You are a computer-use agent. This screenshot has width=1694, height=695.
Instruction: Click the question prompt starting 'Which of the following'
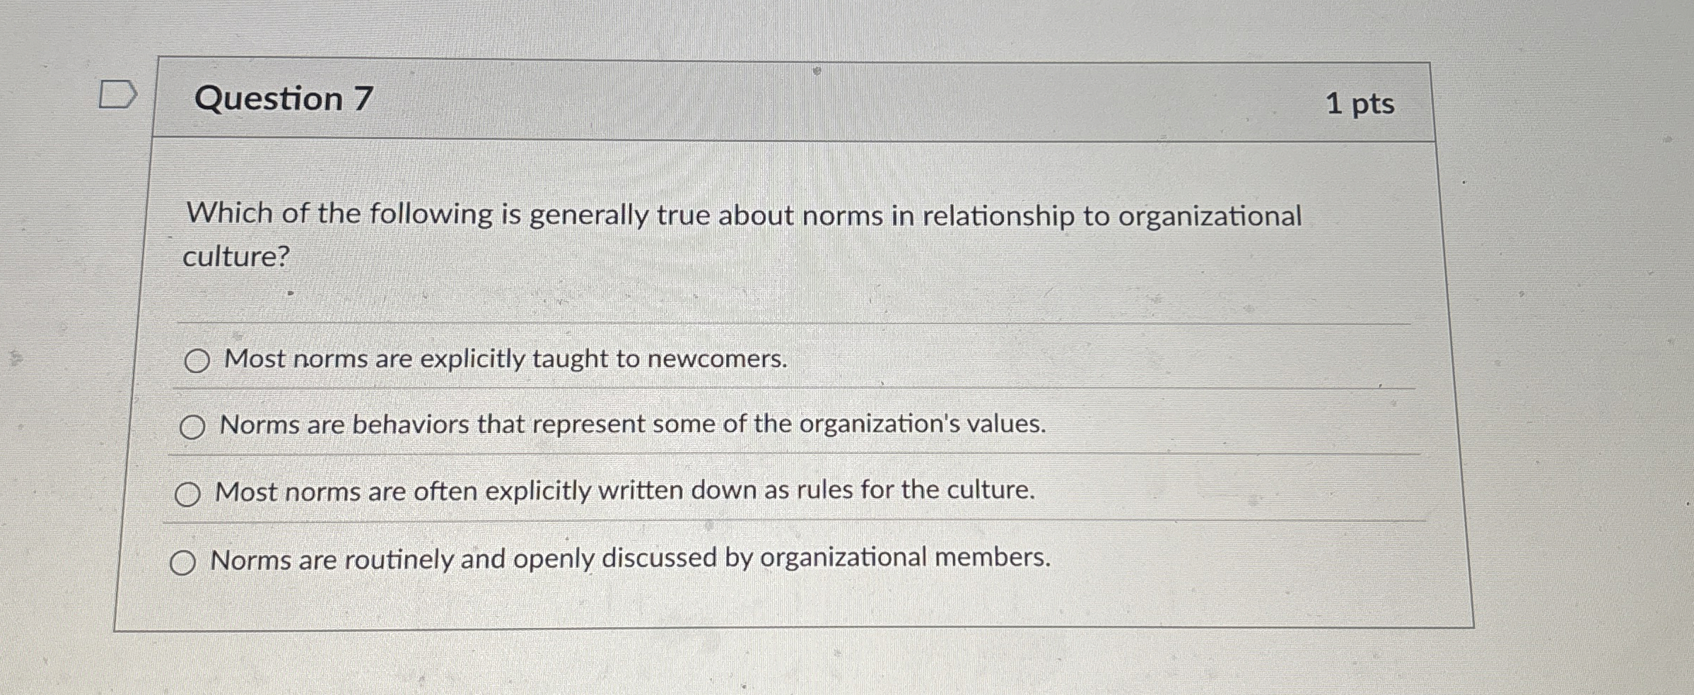coord(742,234)
